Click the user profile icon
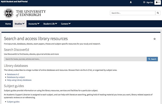The width and height of the screenshot is (162, 104). tap(131, 2)
